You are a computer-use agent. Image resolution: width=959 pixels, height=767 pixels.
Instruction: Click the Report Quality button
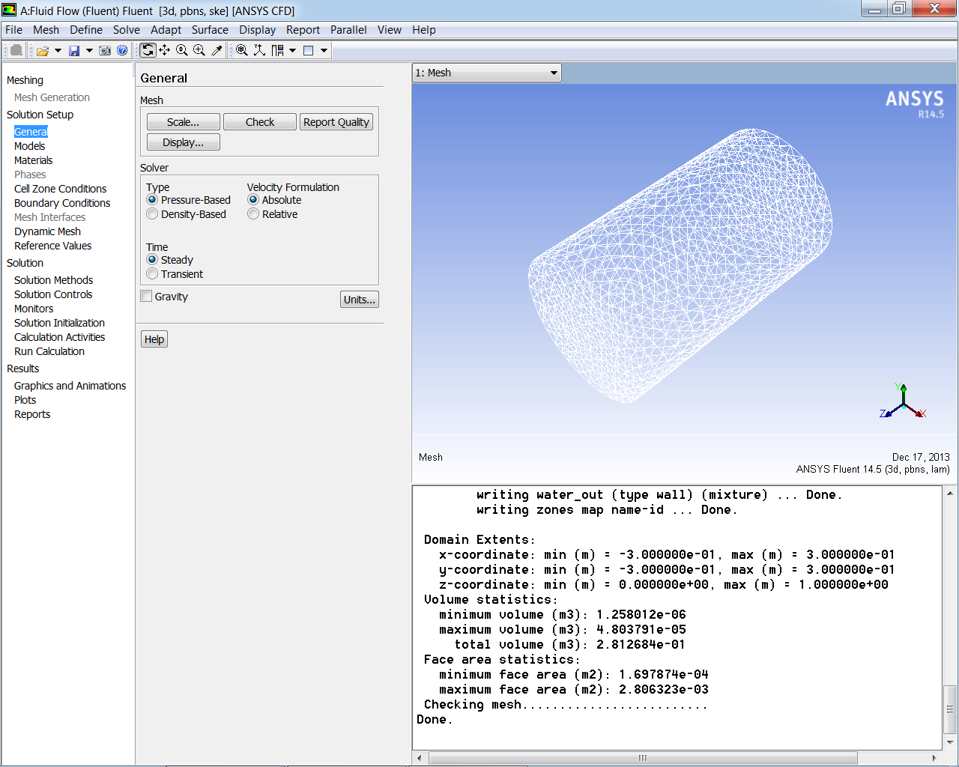(x=336, y=122)
